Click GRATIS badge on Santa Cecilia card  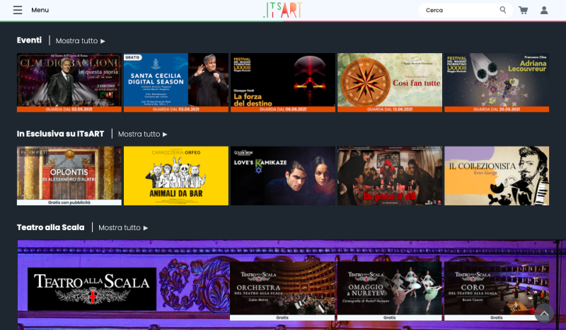click(x=132, y=57)
